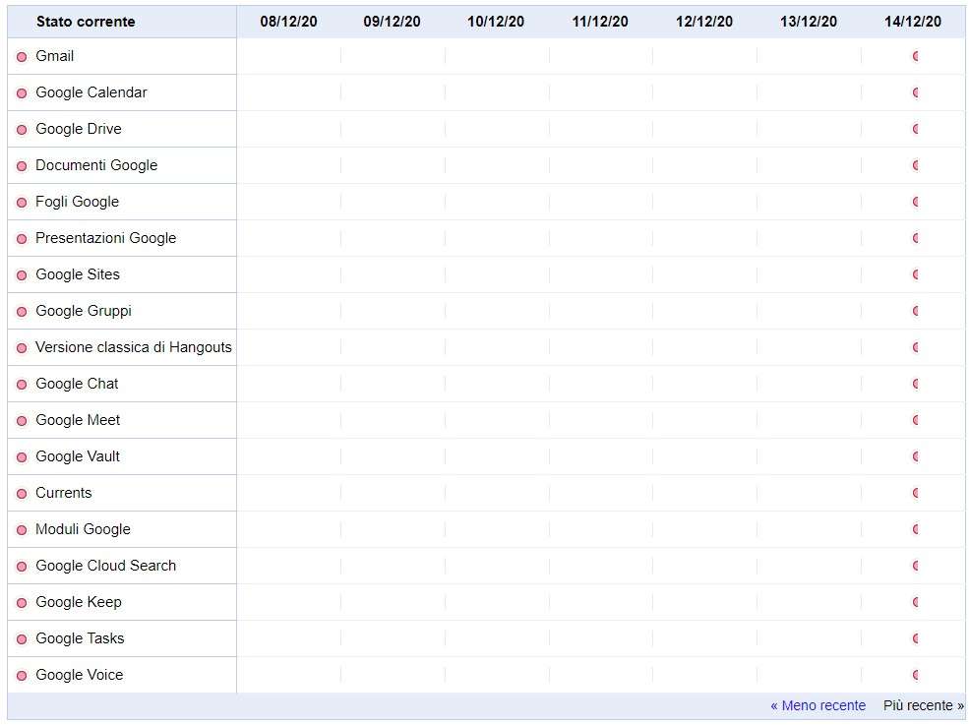
Task: Select the Google Cloud Search row label
Action: (105, 566)
